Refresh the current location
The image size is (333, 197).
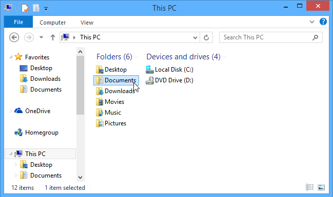click(206, 38)
